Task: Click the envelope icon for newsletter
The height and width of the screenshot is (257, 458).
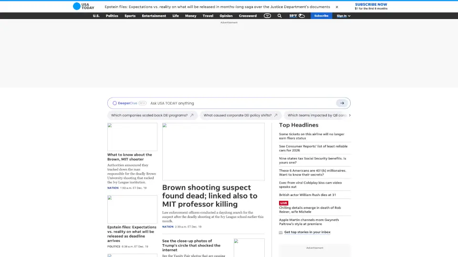Action: [281, 232]
